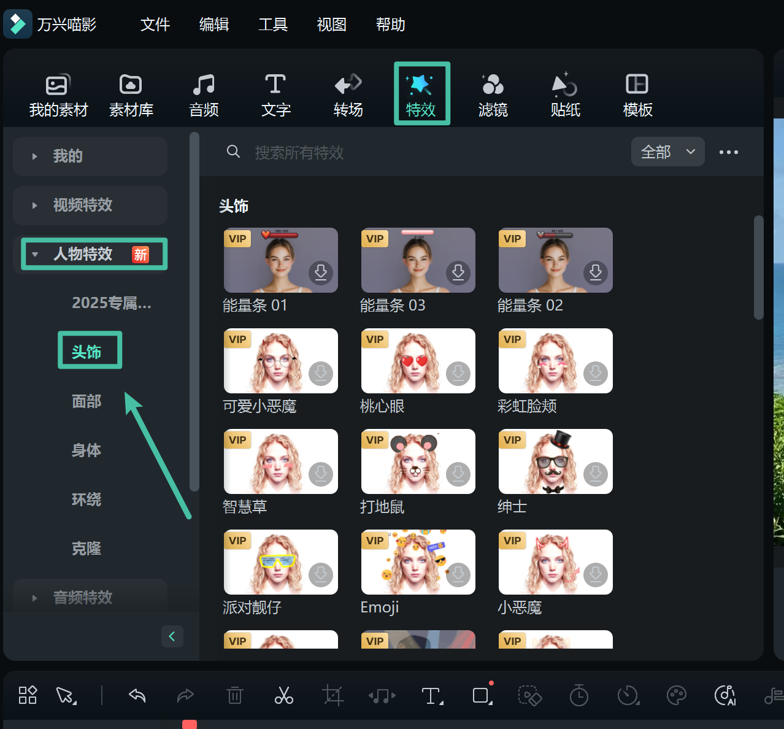Click the search magnifier in the effects panel
This screenshot has width=784, height=729.
point(233,152)
